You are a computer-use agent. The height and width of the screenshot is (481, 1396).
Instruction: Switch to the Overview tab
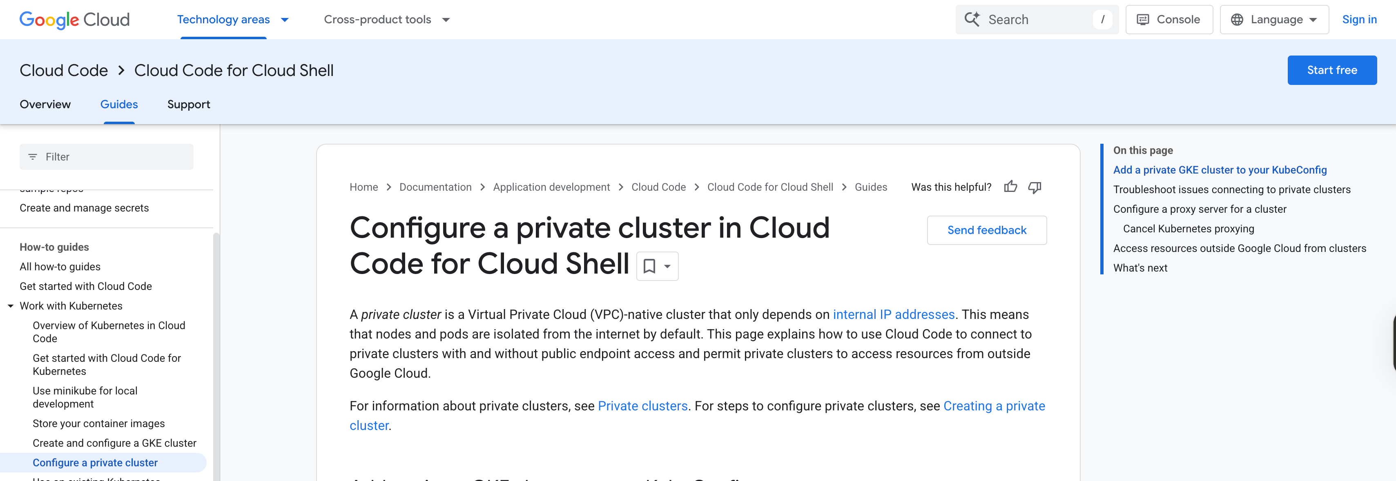coord(45,104)
